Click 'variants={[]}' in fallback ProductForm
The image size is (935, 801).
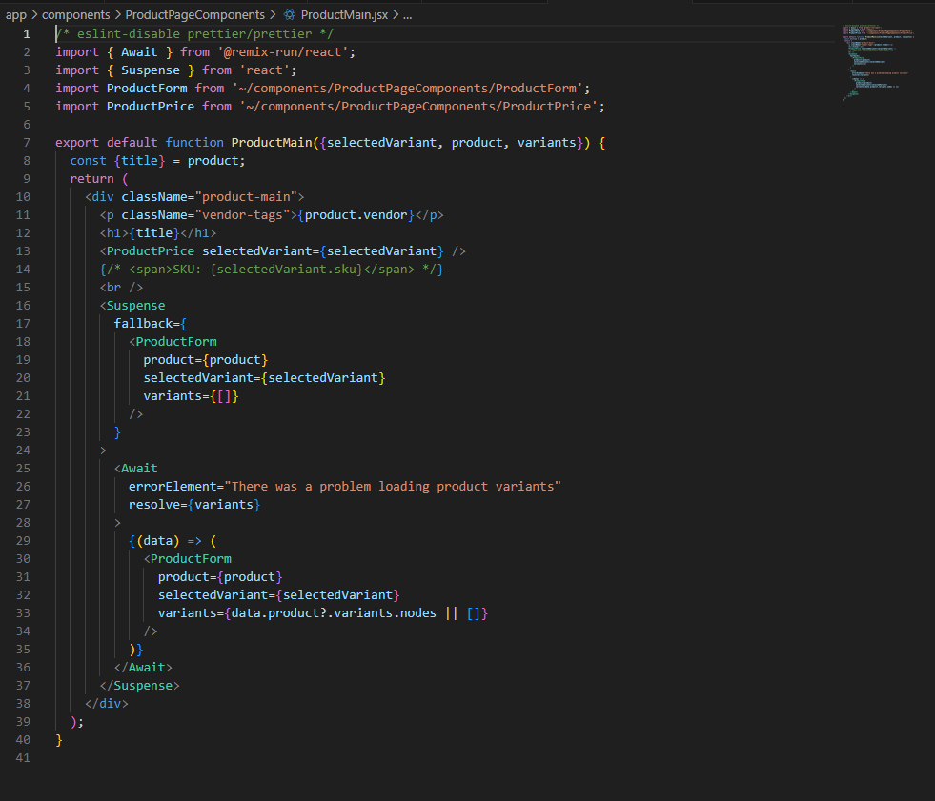[x=191, y=395]
